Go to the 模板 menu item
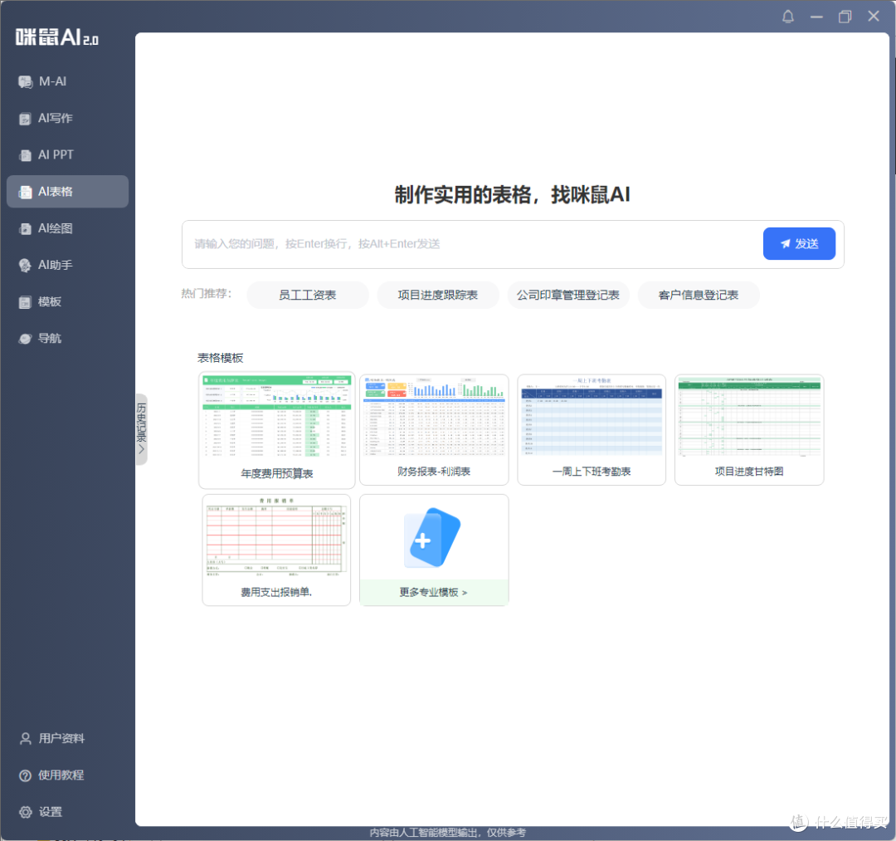Viewport: 896px width, 841px height. click(67, 302)
